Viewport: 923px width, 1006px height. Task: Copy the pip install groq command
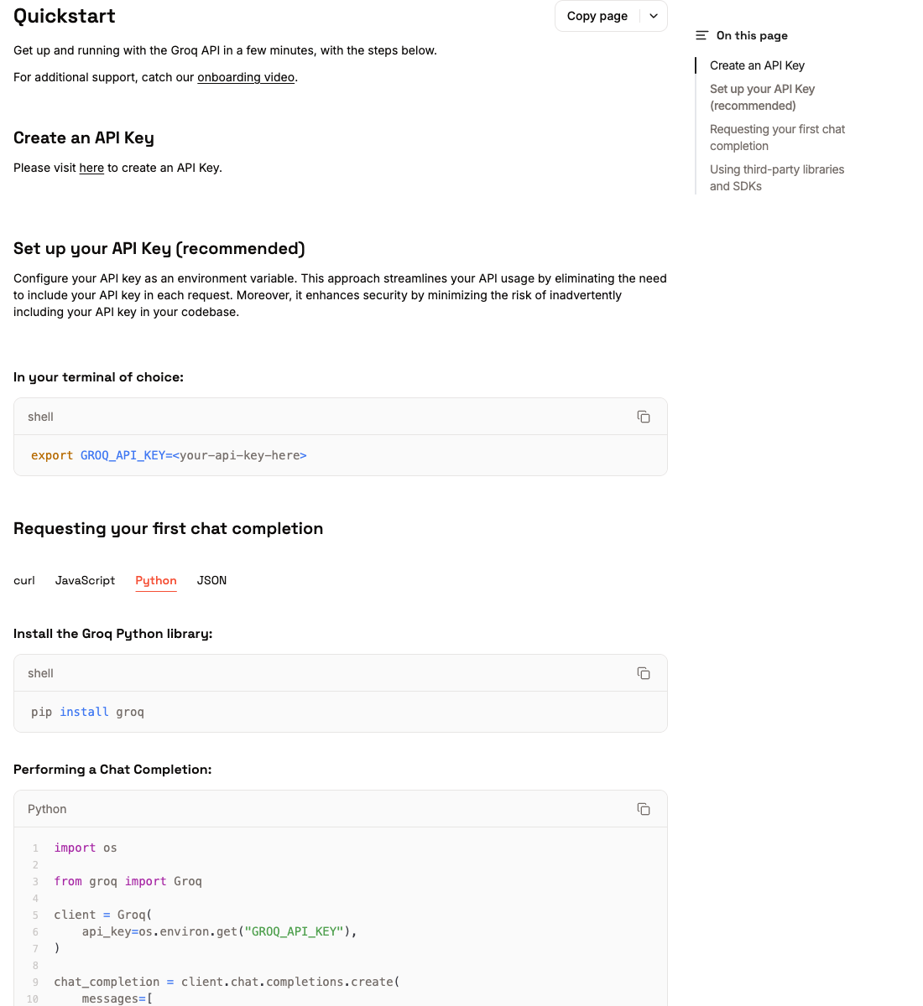click(644, 673)
